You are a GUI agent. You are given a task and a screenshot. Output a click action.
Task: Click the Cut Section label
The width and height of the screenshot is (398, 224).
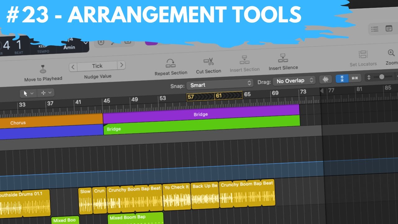(208, 71)
